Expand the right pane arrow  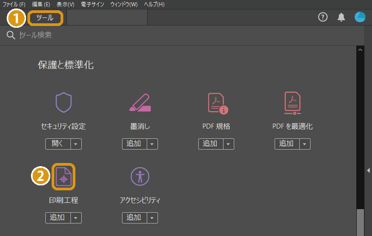368,171
